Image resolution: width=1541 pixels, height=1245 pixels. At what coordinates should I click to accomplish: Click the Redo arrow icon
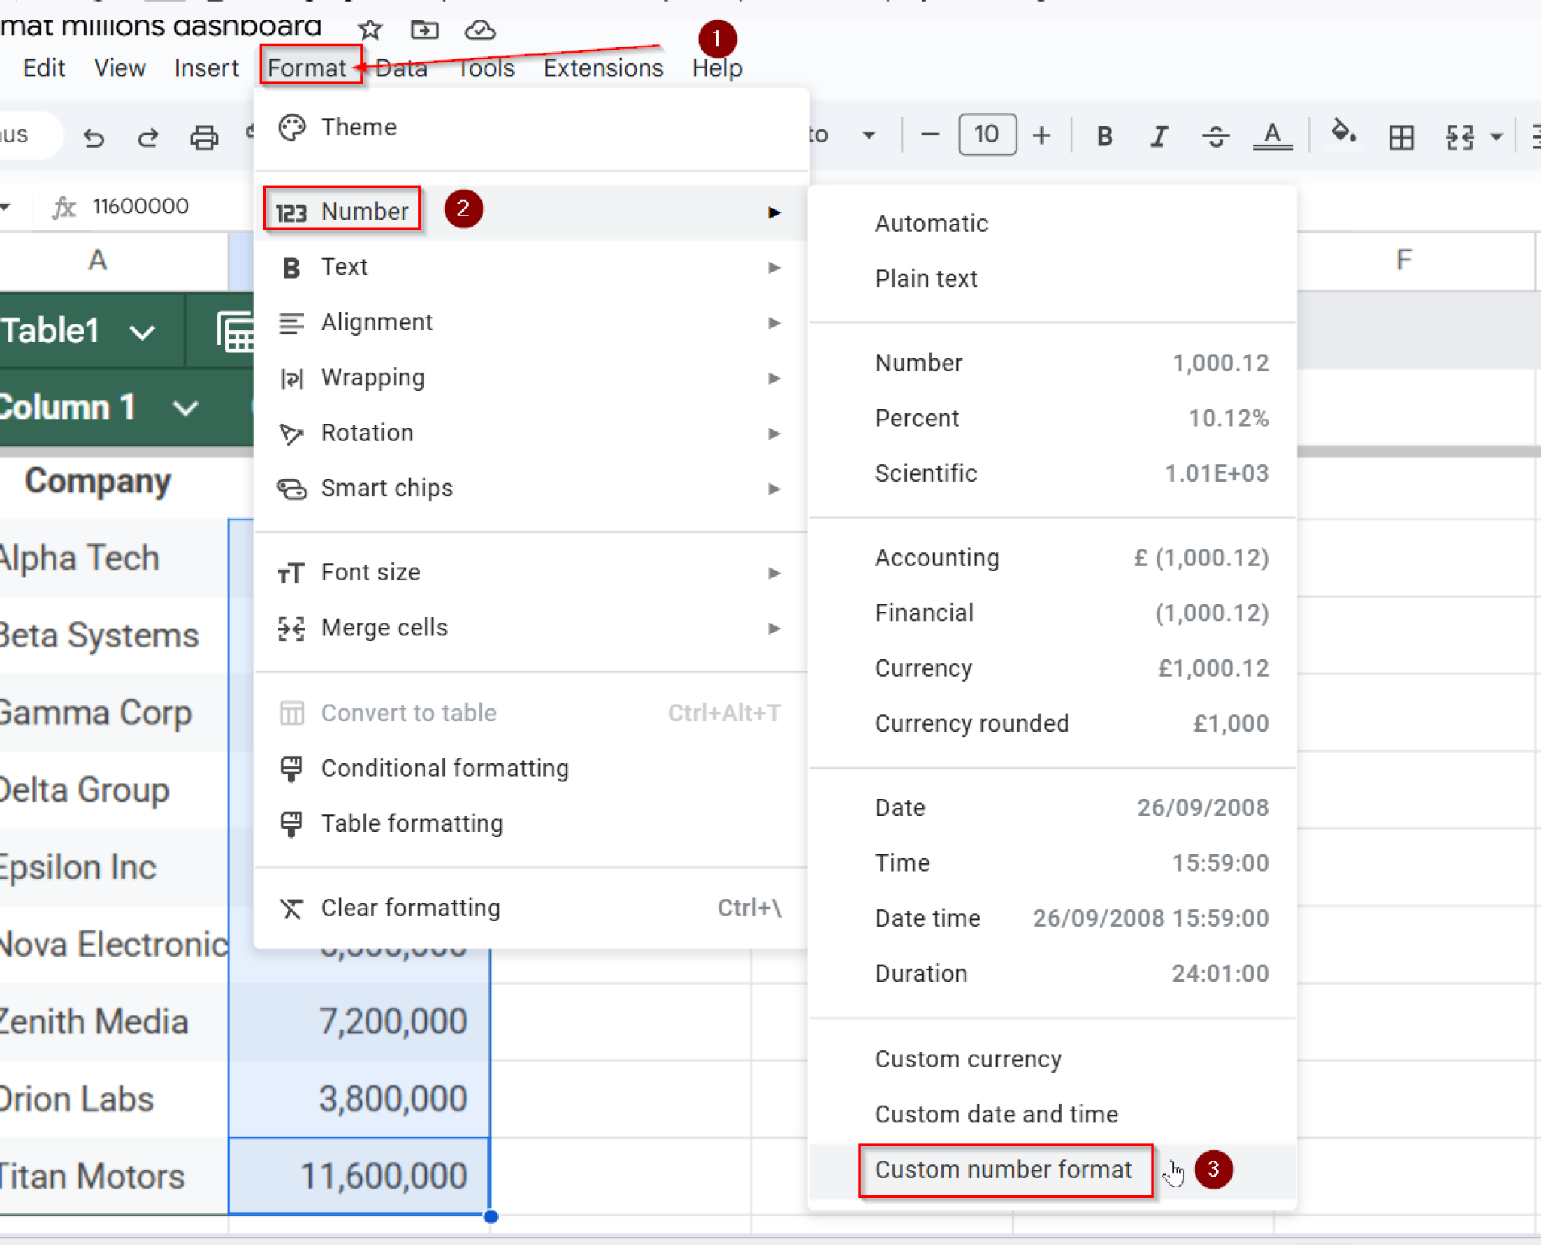click(x=148, y=137)
